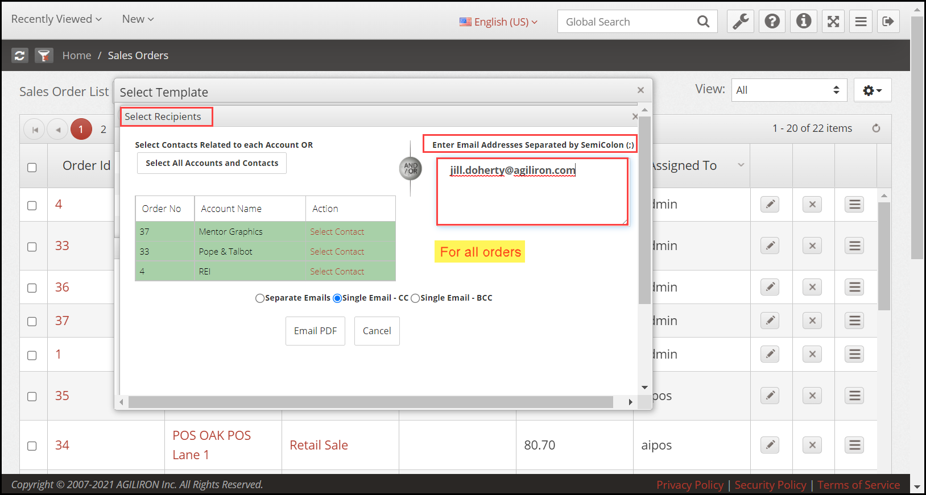Select page 1 pagination button

coord(81,130)
